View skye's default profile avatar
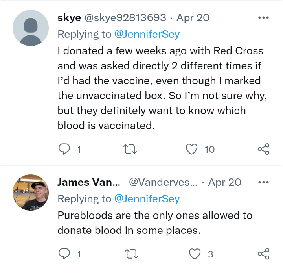Viewport: 283px width, 276px height. [x=31, y=28]
